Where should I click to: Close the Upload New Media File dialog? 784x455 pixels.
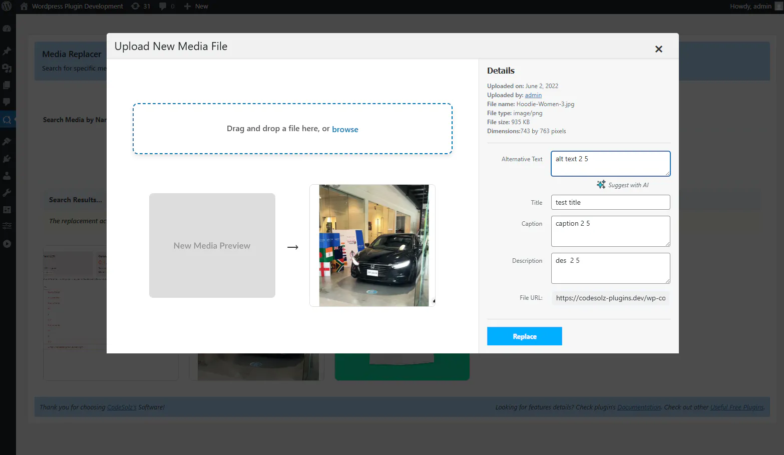click(x=659, y=49)
